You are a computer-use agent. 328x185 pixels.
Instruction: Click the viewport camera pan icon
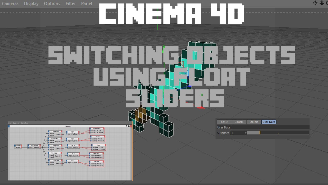tap(315, 3)
